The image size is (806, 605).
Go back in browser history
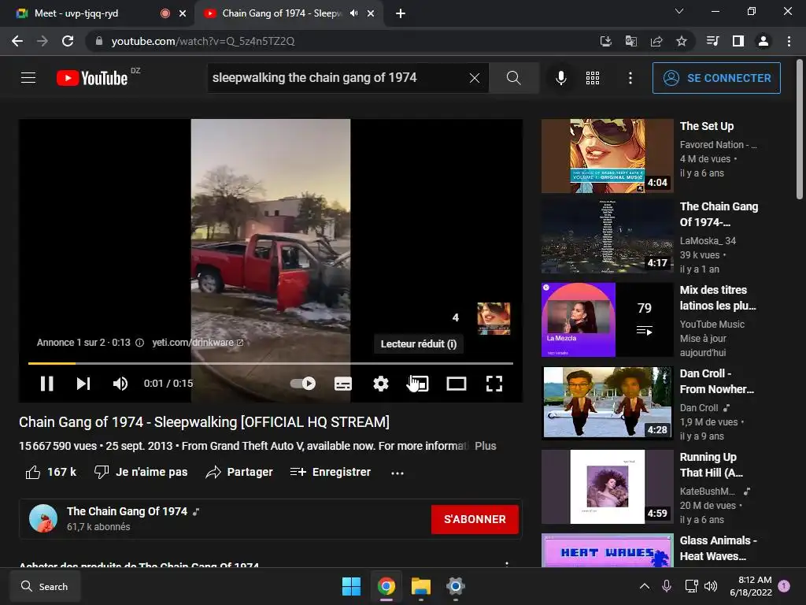[17, 41]
